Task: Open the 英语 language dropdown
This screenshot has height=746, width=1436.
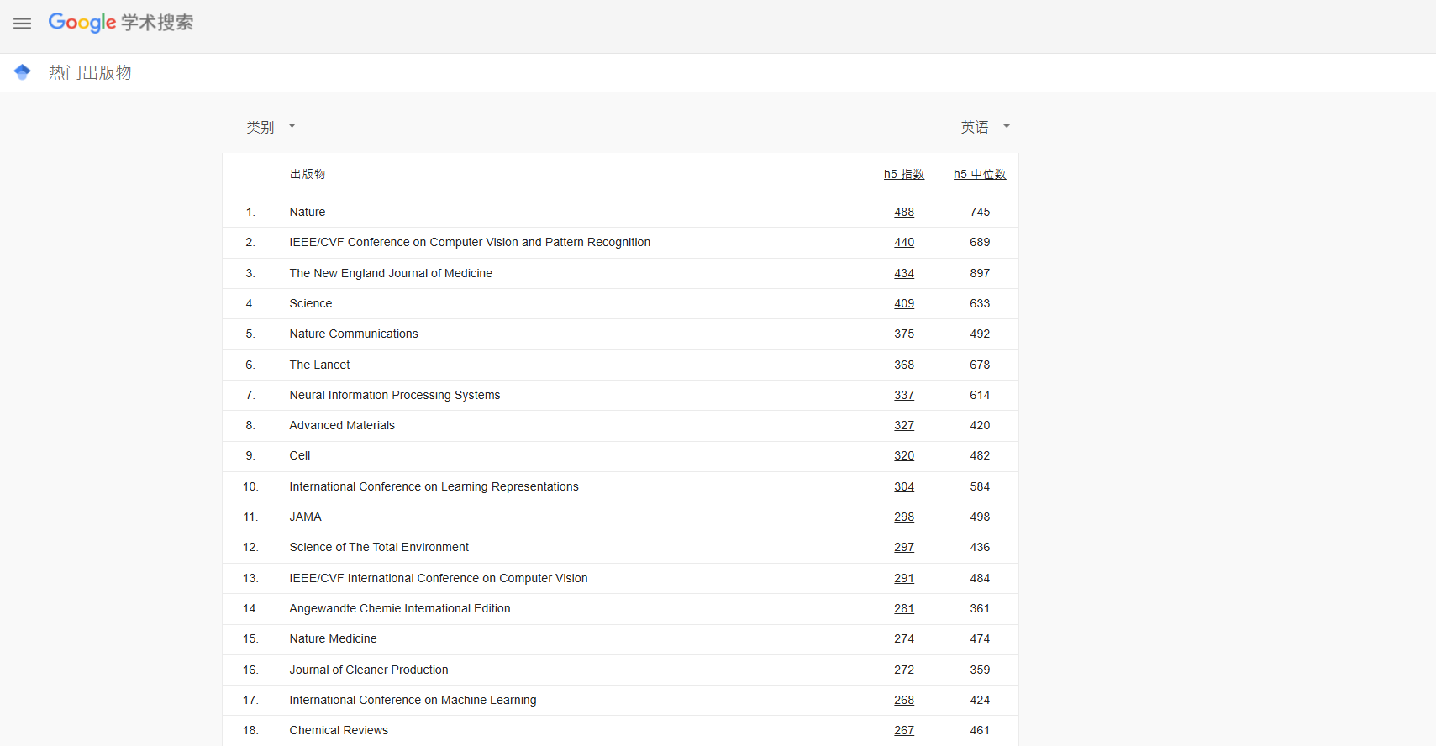Action: [x=986, y=127]
